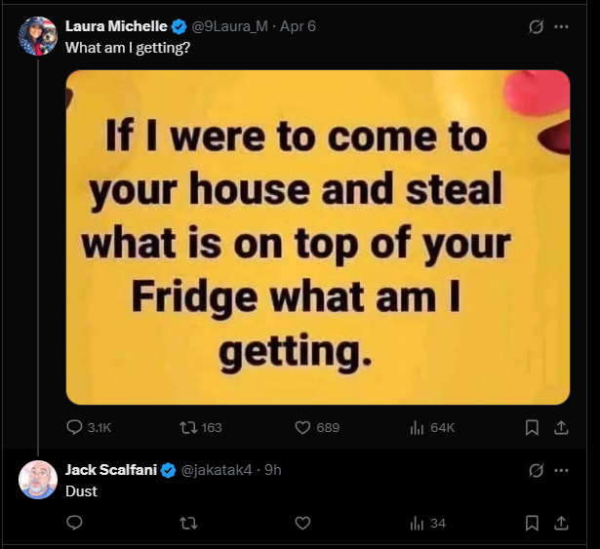
Task: View analytics showing 34 views
Action: 428,523
